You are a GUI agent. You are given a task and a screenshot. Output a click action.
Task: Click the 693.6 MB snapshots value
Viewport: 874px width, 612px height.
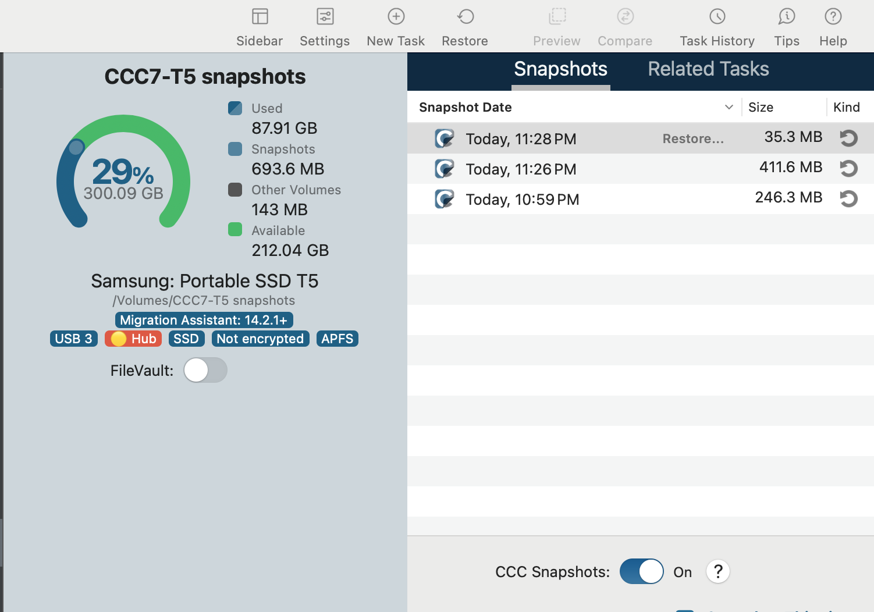tap(288, 169)
